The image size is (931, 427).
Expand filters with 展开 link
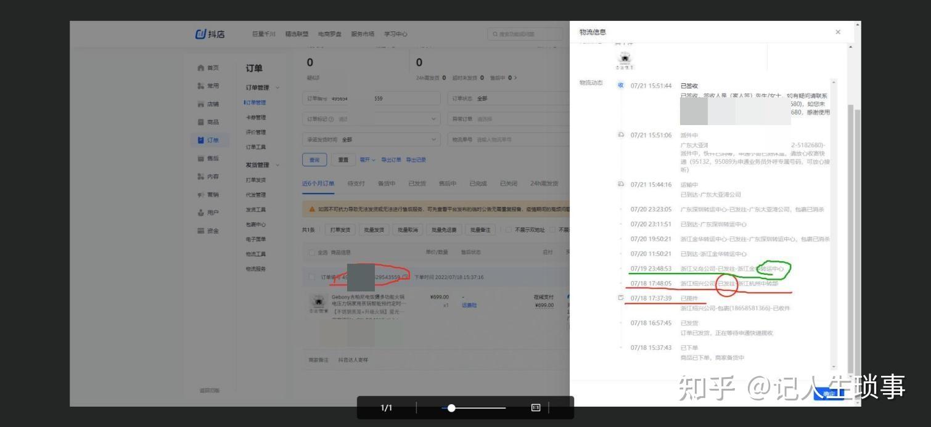pyautogui.click(x=367, y=160)
